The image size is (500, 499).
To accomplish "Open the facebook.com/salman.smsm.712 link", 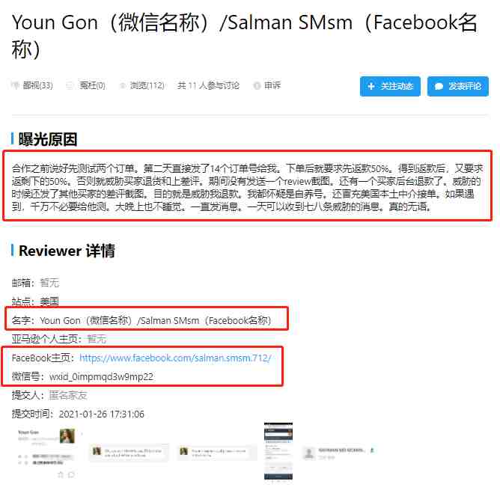I will [175, 358].
